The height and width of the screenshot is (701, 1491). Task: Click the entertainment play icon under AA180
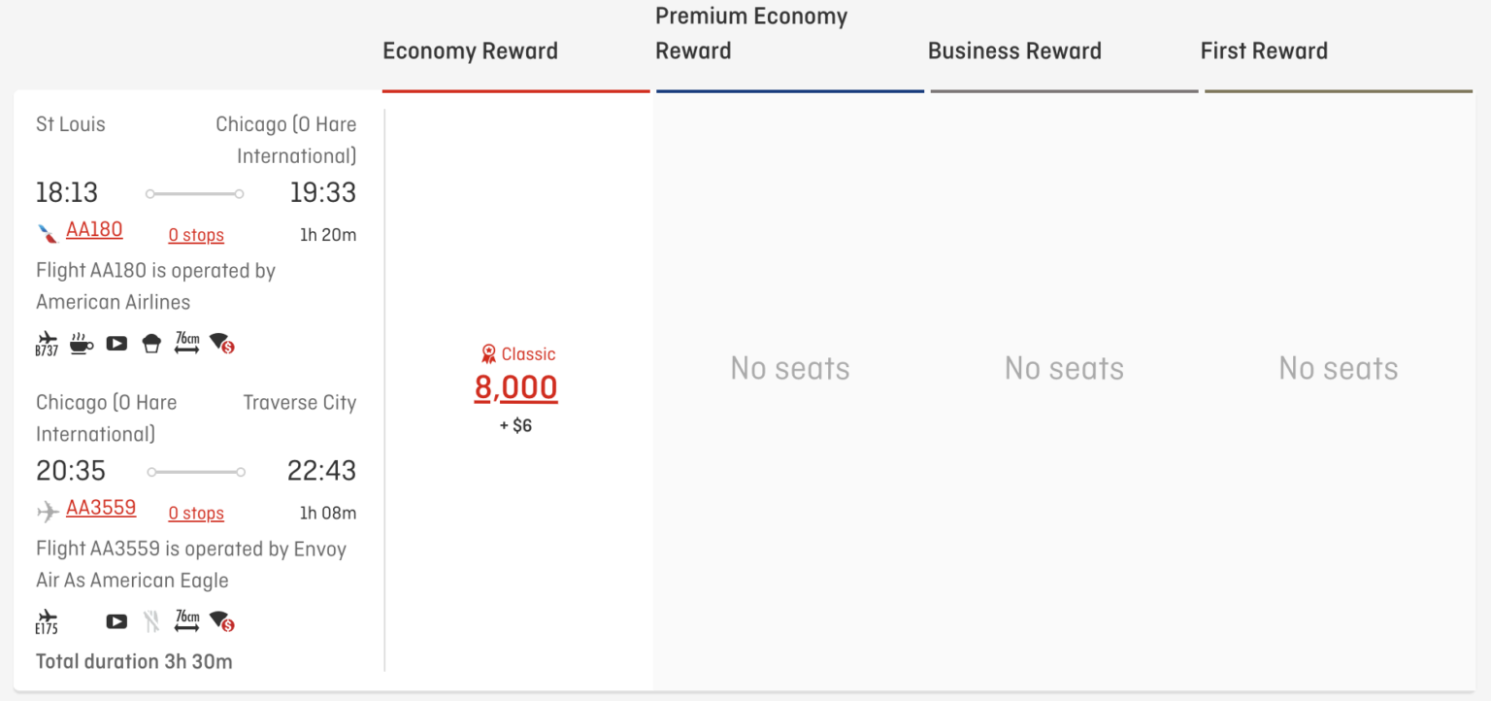[116, 343]
